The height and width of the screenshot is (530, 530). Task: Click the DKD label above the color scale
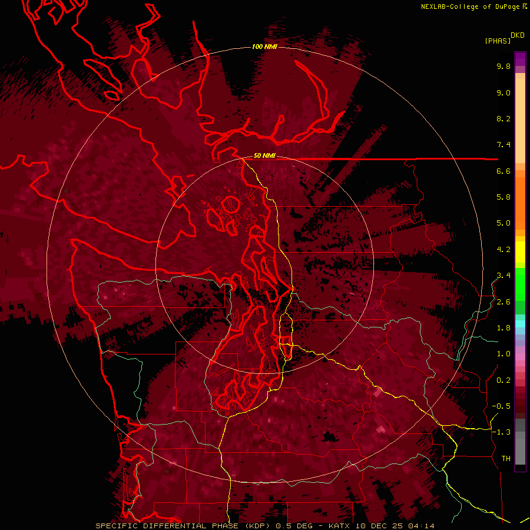click(x=518, y=35)
